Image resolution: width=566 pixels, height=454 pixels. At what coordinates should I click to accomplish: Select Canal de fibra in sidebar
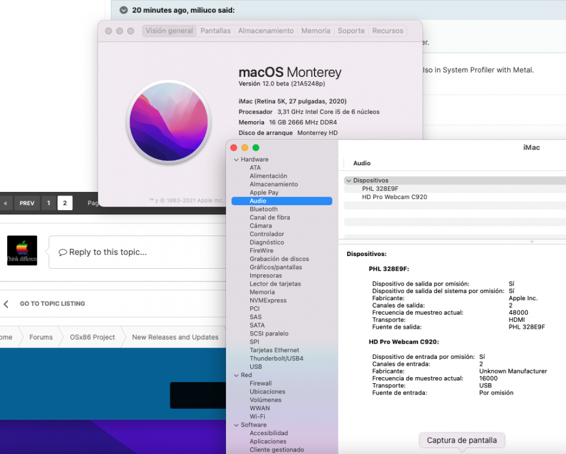270,217
